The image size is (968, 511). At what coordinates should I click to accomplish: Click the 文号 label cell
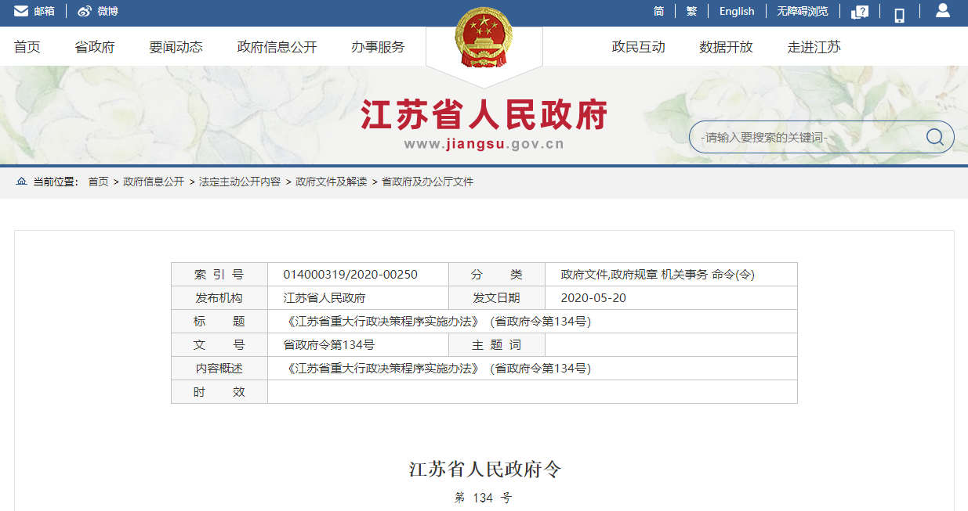(x=219, y=345)
